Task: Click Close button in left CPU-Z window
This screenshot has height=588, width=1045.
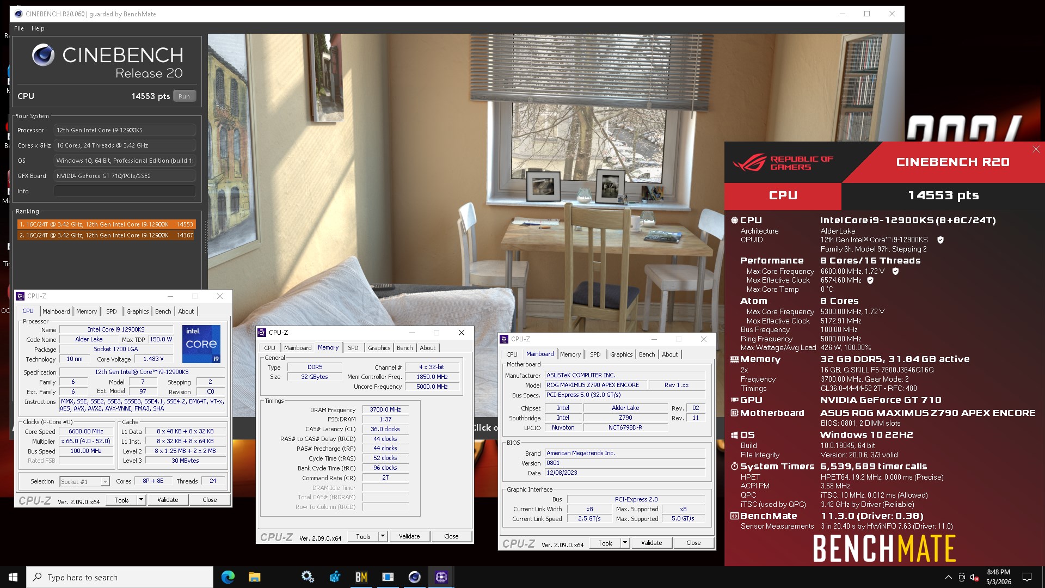Action: 210,500
